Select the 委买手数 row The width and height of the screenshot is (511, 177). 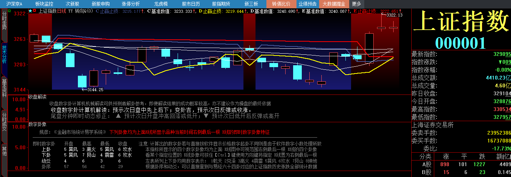[x=461, y=141]
